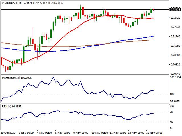Click the 30 Oct 2020 date label
Viewport: 182px width, 136px height.
pos(8,133)
